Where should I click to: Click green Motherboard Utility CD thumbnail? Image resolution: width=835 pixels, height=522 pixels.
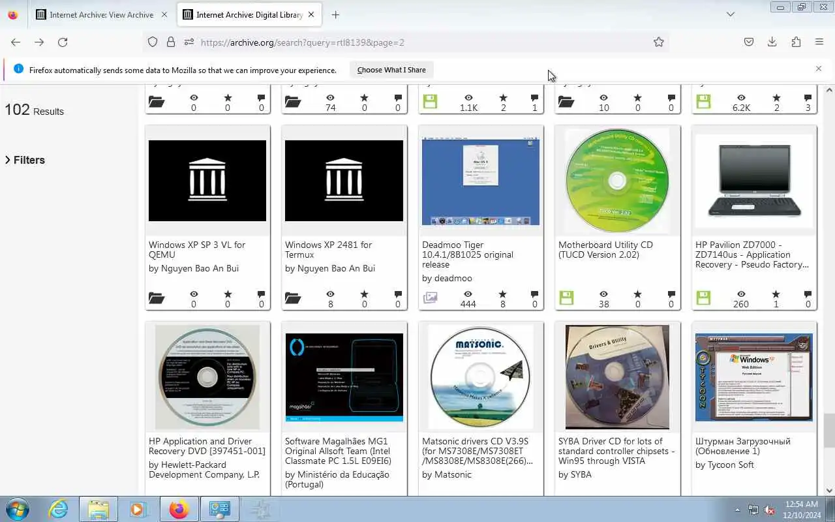(x=617, y=181)
